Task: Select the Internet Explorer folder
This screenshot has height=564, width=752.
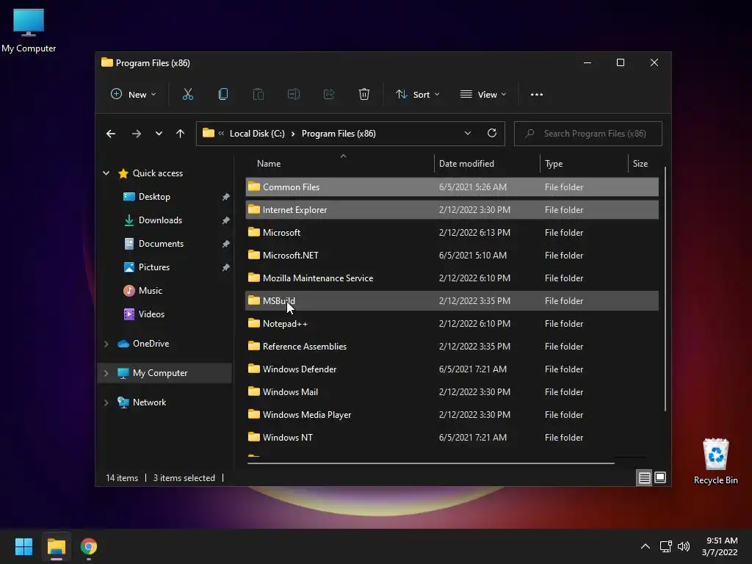Action: (x=452, y=209)
